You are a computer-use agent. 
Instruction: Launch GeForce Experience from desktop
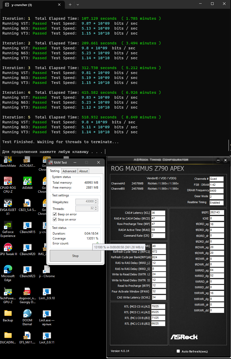(8, 229)
